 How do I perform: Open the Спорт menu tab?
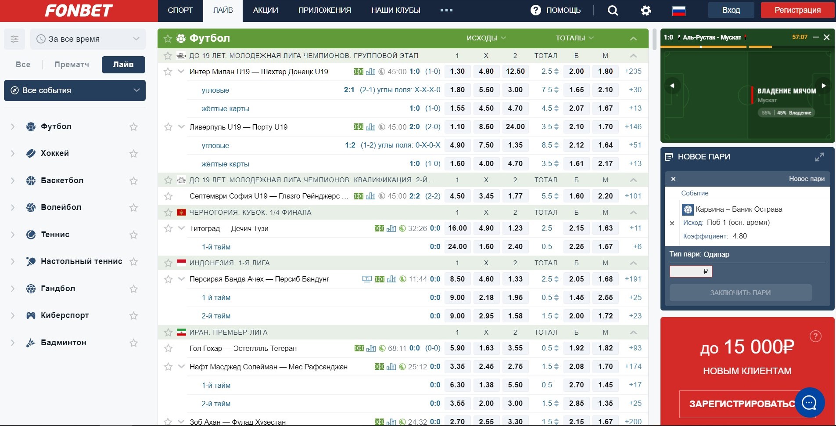(180, 11)
